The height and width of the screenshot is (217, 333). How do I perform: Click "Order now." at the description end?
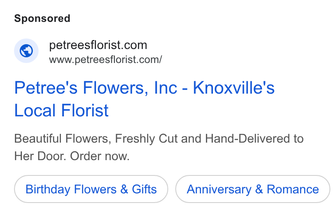(x=100, y=156)
